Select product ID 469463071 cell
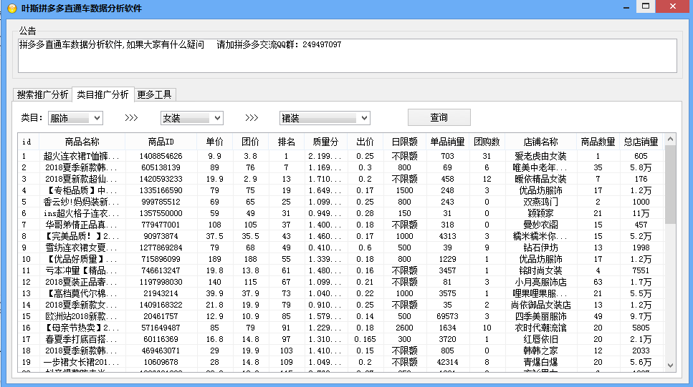The width and height of the screenshot is (693, 387). [161, 351]
